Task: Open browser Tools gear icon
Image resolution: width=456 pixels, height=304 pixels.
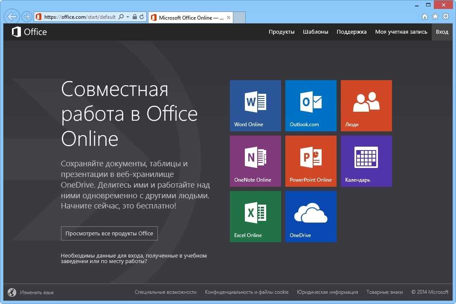Action: pyautogui.click(x=445, y=17)
